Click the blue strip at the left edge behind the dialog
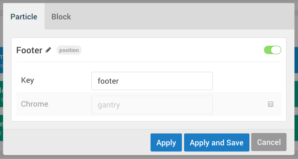 coord(1,60)
